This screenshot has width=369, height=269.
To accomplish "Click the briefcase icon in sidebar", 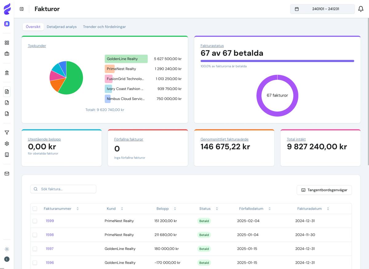I will tap(7, 54).
